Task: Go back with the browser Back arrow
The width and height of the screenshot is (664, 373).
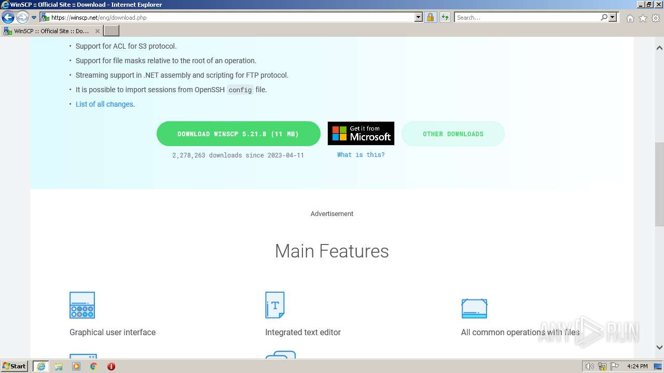Action: 8,17
